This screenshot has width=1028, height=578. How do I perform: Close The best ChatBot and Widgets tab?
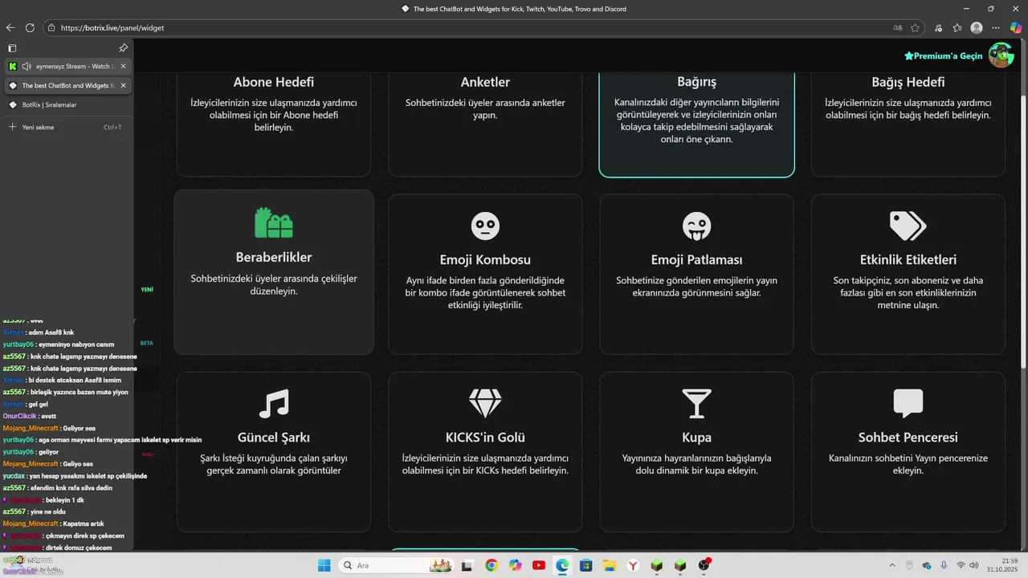[123, 85]
